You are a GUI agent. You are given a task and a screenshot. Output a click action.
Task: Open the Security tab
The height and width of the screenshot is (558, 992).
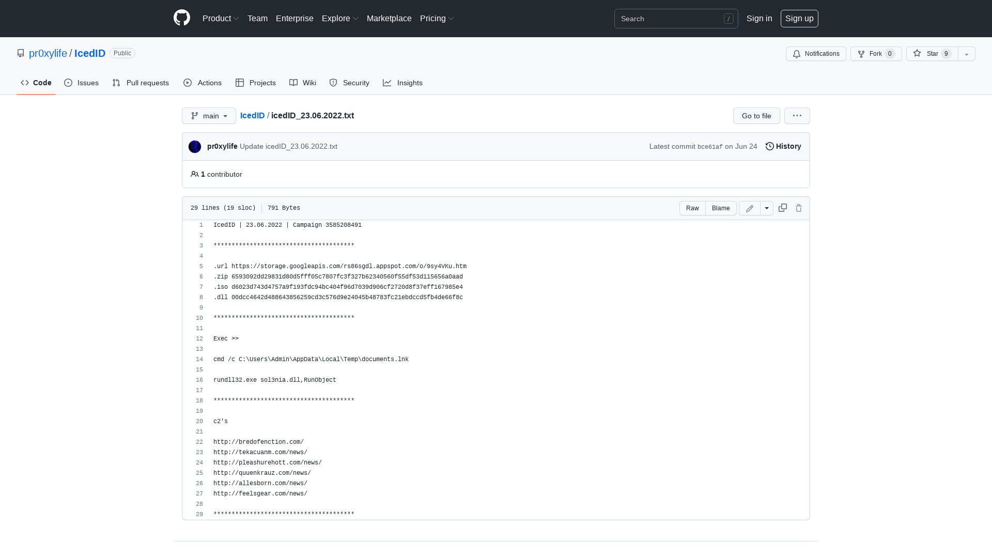[349, 83]
